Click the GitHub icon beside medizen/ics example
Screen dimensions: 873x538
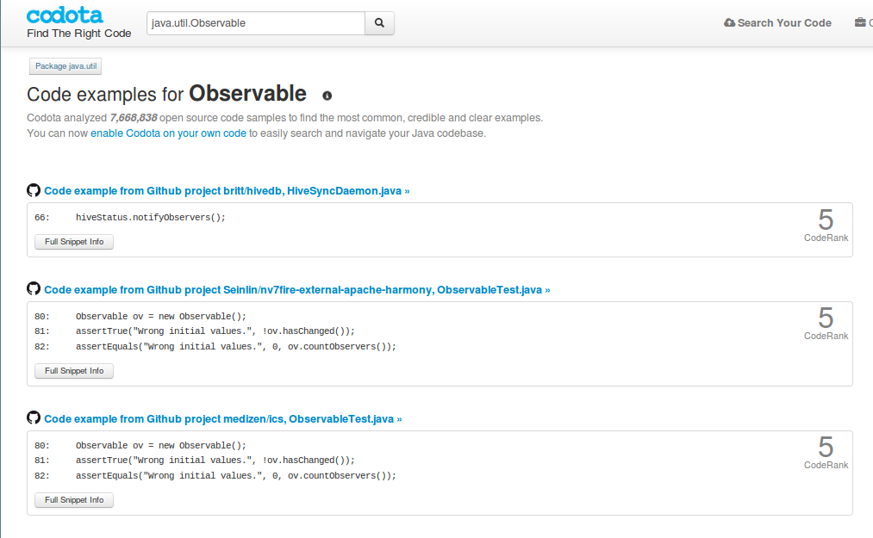point(34,418)
